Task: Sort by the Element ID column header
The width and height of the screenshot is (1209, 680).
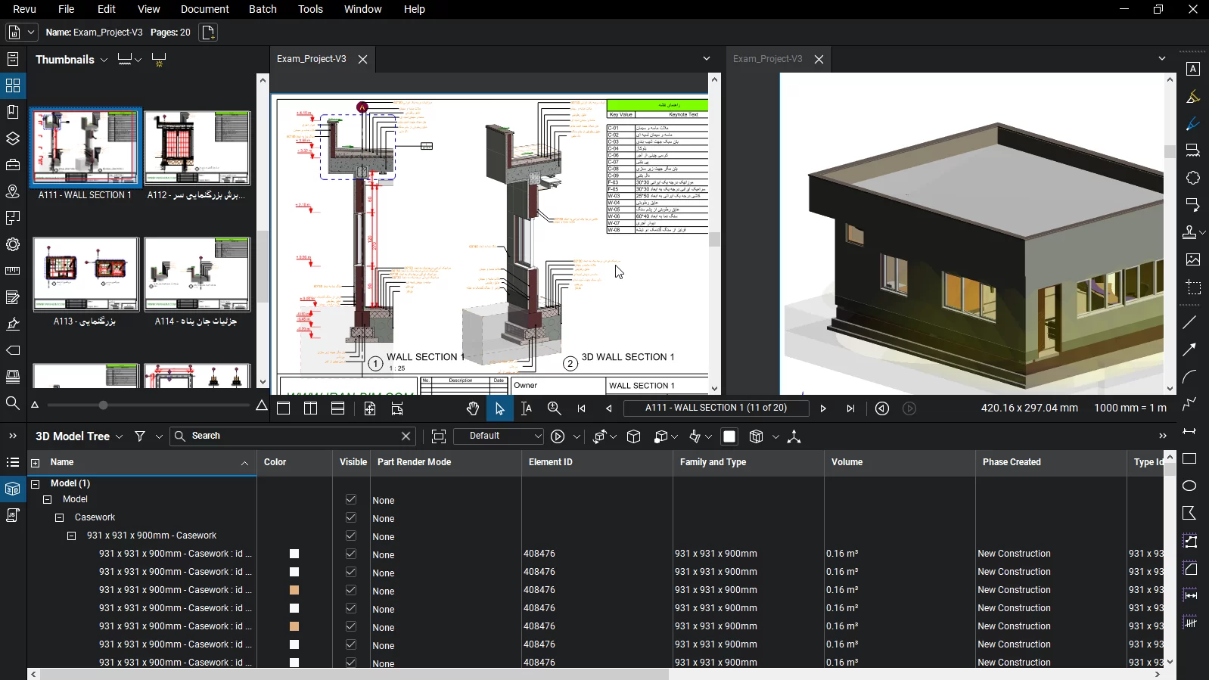Action: click(551, 462)
